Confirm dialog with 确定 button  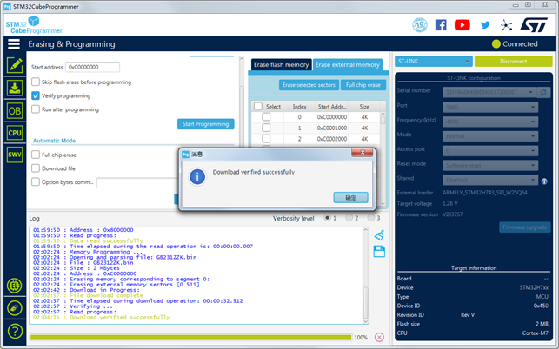tap(351, 198)
